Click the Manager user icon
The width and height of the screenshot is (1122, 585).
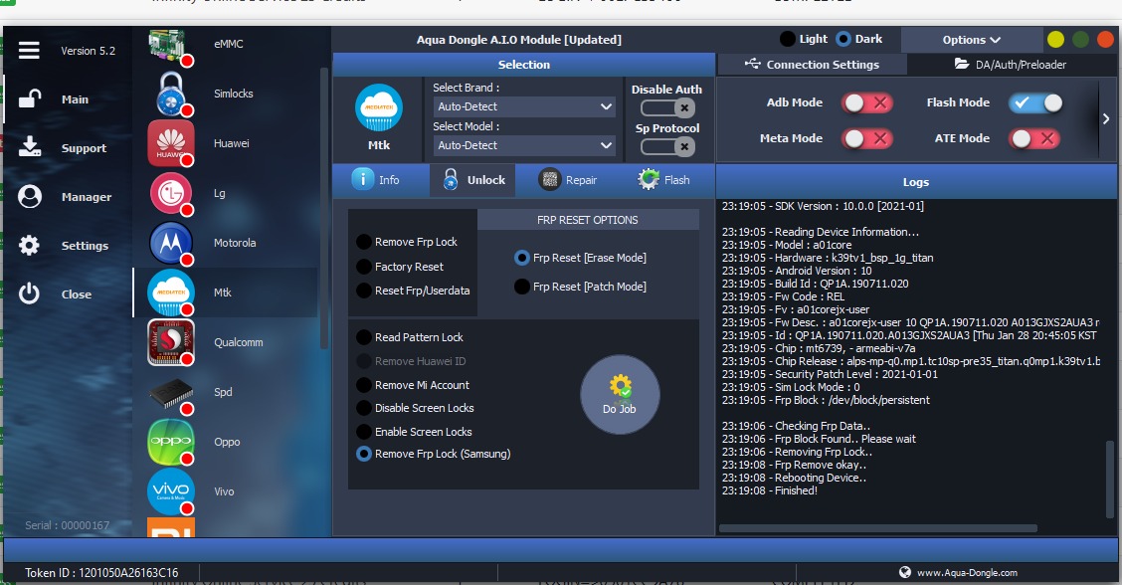[29, 196]
